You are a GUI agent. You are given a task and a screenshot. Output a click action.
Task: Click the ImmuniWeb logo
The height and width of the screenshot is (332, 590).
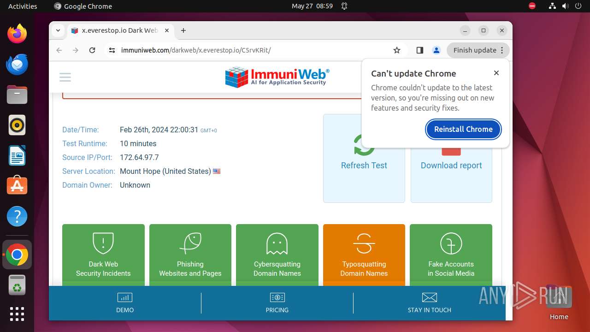[277, 77]
